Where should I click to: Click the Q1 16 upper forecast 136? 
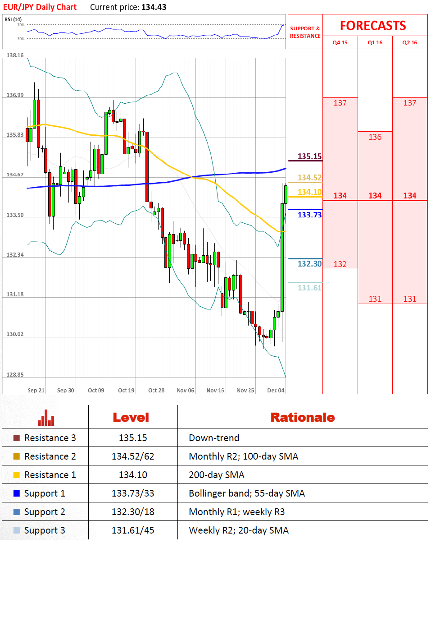click(x=375, y=137)
